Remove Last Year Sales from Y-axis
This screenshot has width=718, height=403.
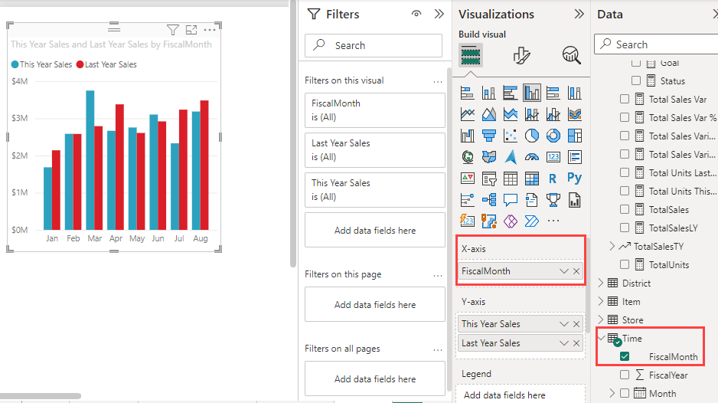click(576, 343)
